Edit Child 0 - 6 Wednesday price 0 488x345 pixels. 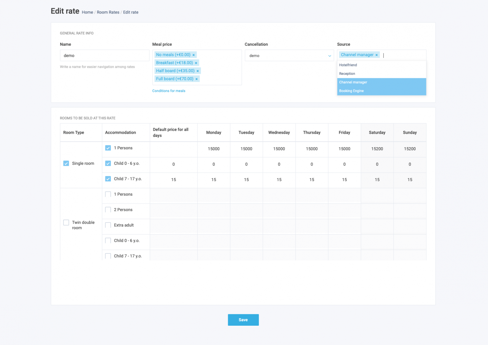279,165
